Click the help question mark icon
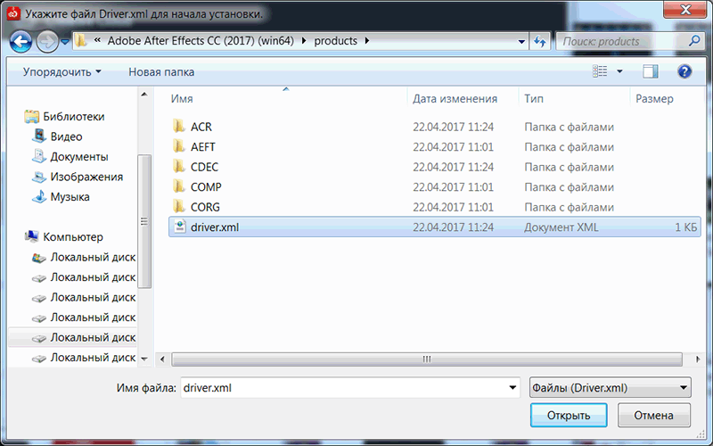Image resolution: width=713 pixels, height=446 pixels. pyautogui.click(x=684, y=71)
